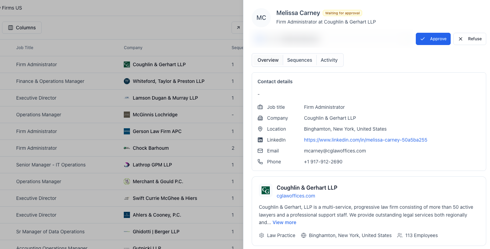Click the Gerson Law Firm APC logo

[127, 131]
